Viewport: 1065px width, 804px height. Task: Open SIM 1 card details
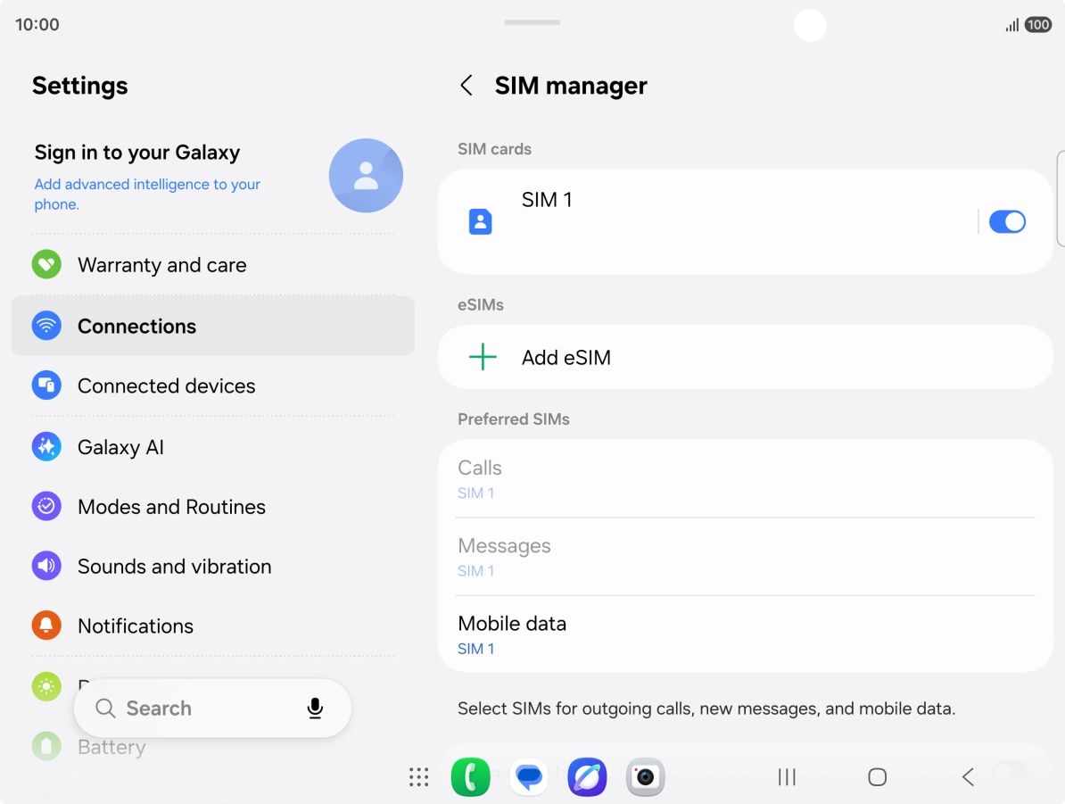(x=706, y=221)
